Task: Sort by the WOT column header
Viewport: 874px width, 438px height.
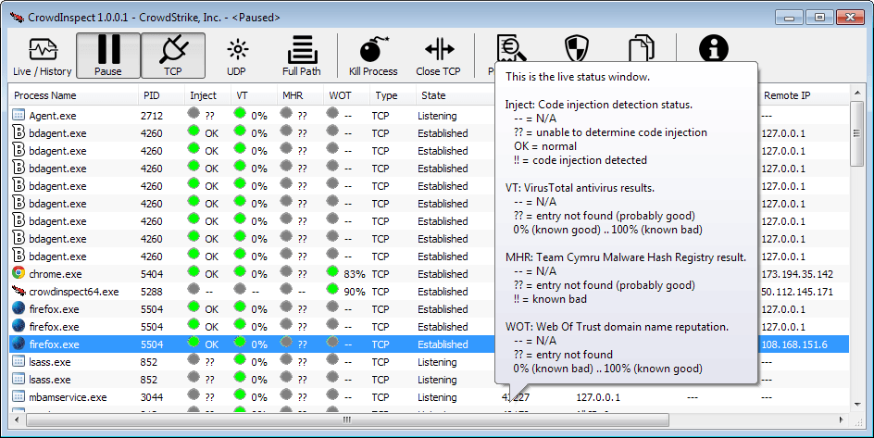Action: (x=339, y=95)
